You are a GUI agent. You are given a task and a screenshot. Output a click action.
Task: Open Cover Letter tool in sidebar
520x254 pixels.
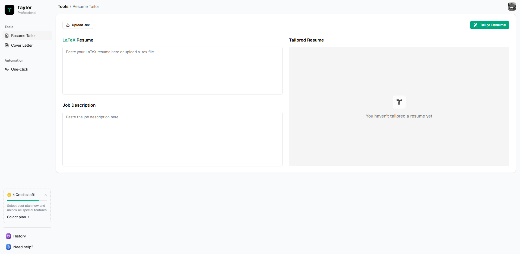point(22,45)
